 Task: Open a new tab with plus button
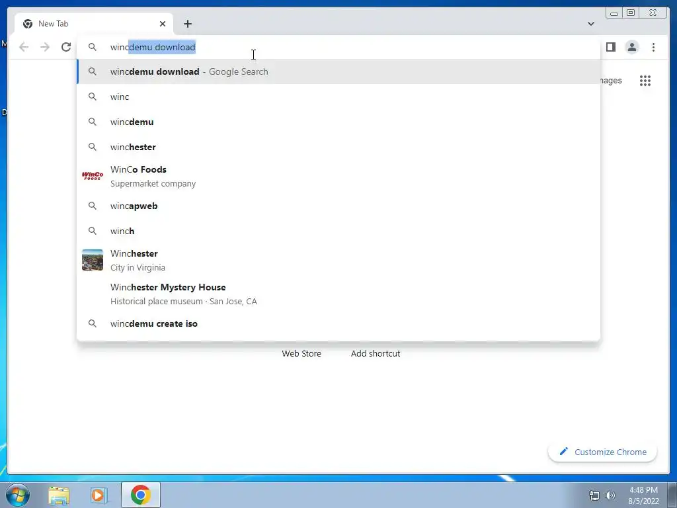(187, 24)
